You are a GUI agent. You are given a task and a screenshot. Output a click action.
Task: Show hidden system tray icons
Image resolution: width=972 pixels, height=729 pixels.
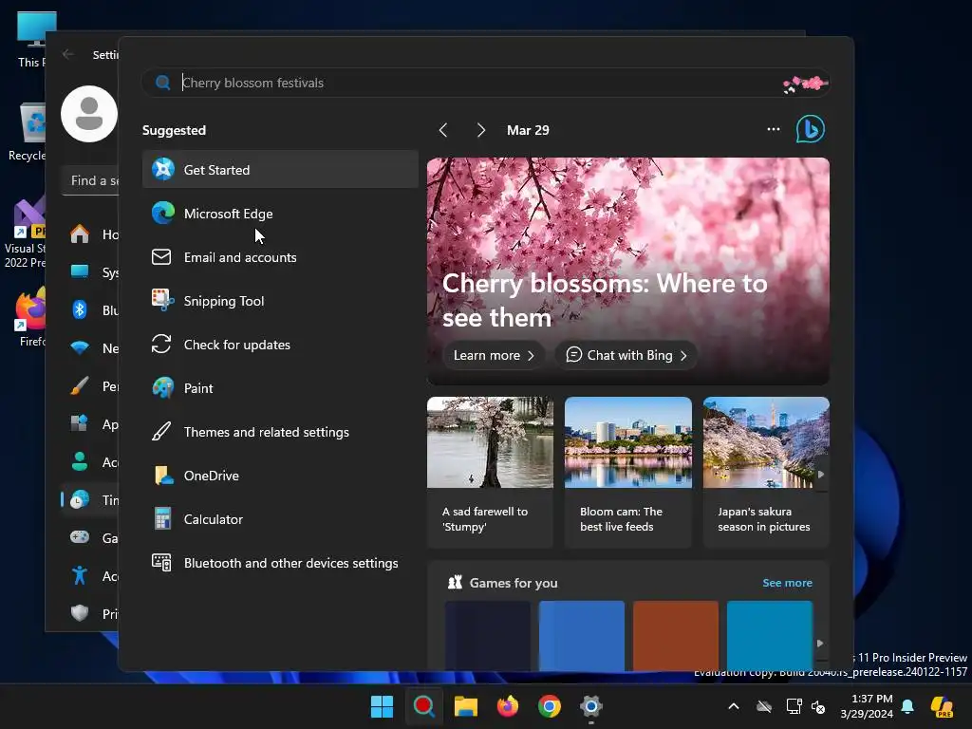click(x=734, y=706)
